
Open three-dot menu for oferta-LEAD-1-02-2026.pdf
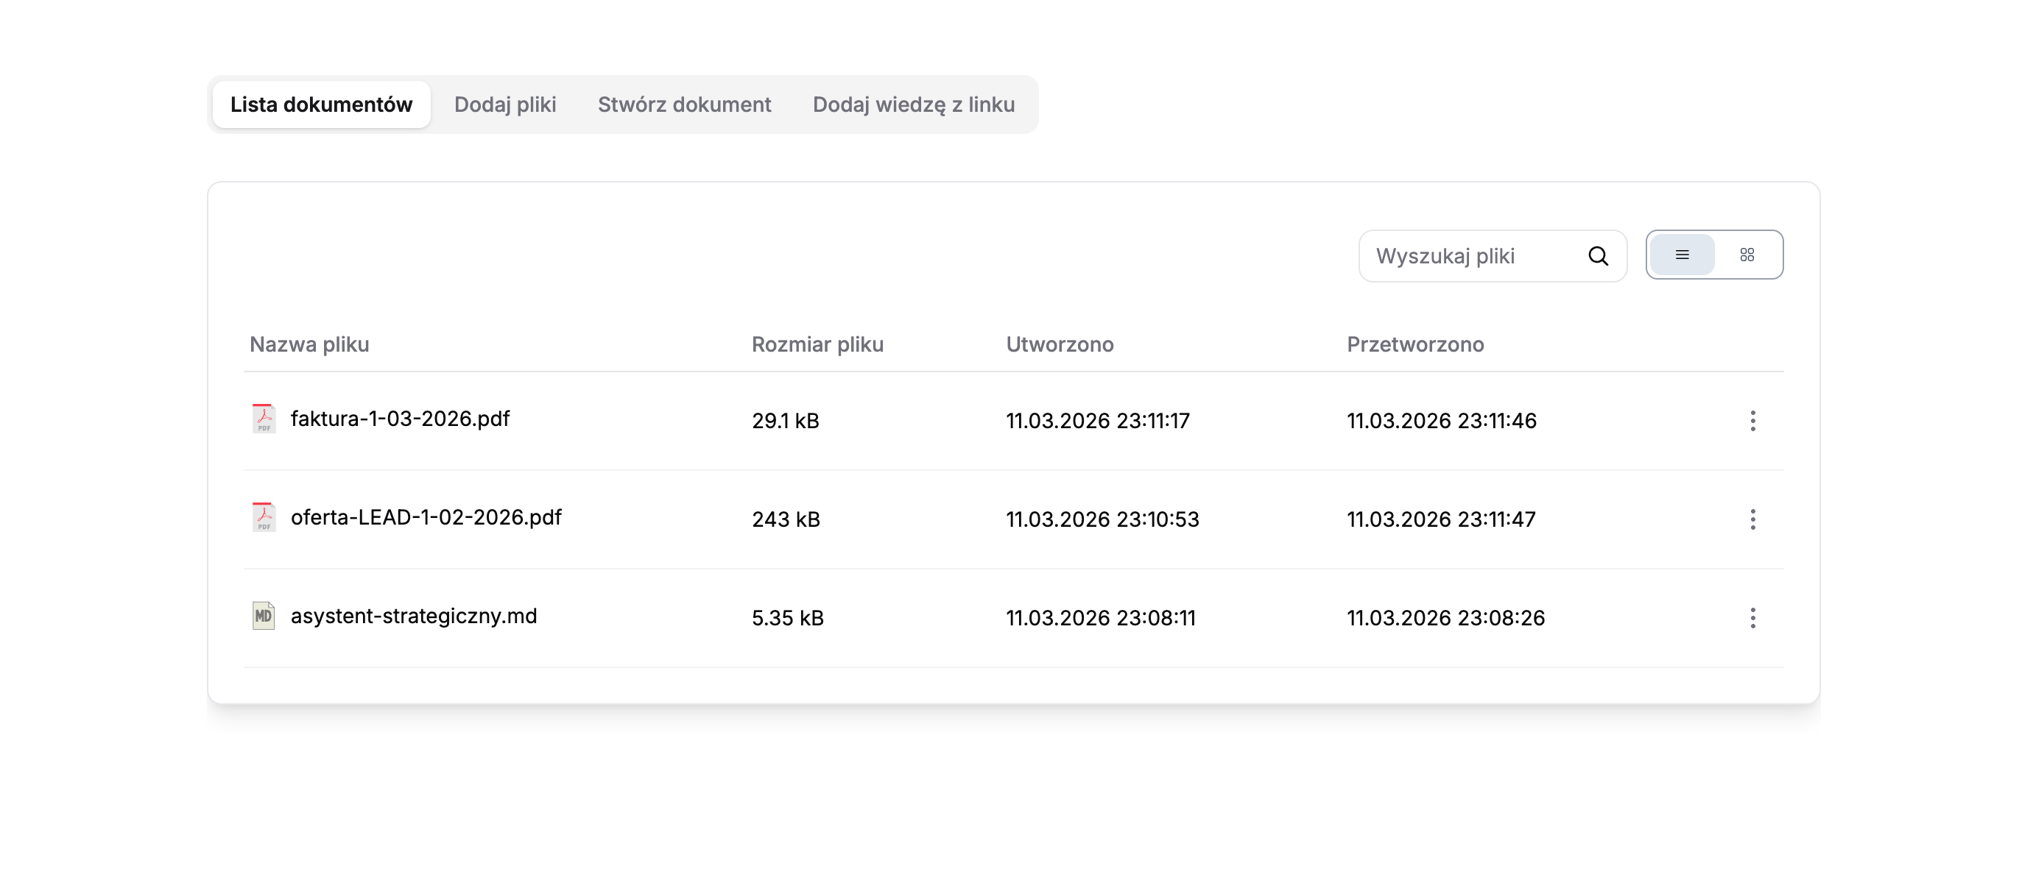tap(1752, 520)
